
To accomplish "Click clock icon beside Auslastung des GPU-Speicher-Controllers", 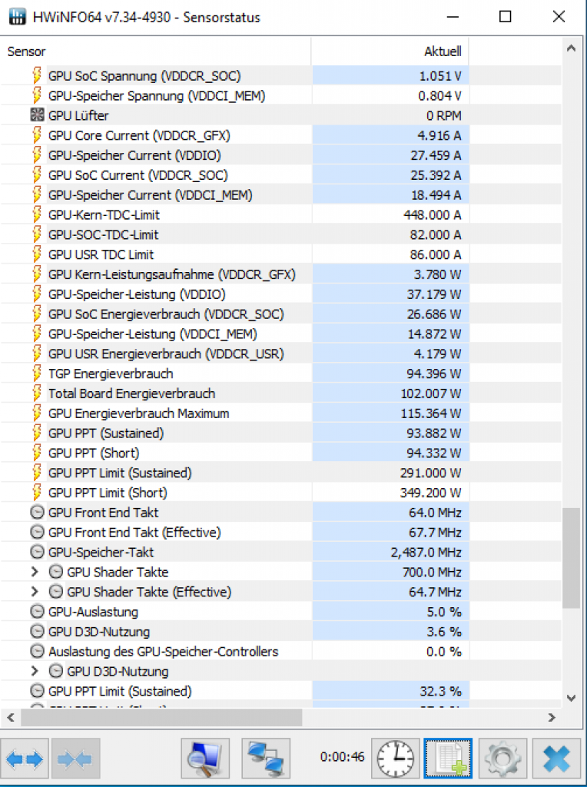I will [37, 652].
